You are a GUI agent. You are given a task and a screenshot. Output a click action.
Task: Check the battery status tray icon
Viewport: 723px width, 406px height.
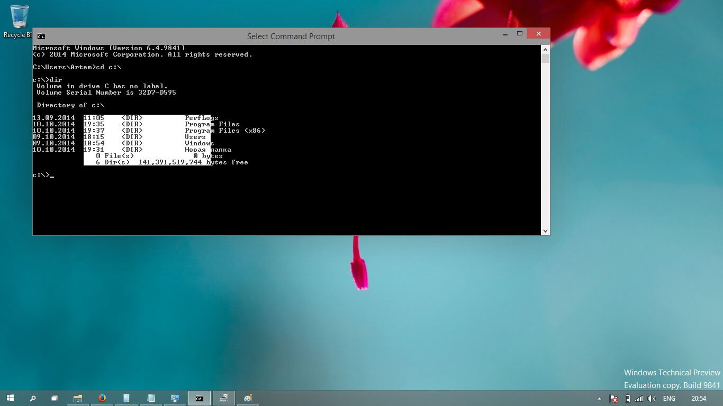tap(627, 399)
